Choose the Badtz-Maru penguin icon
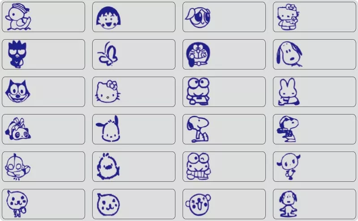Viewport: 358px width, 221px height. tap(17, 54)
